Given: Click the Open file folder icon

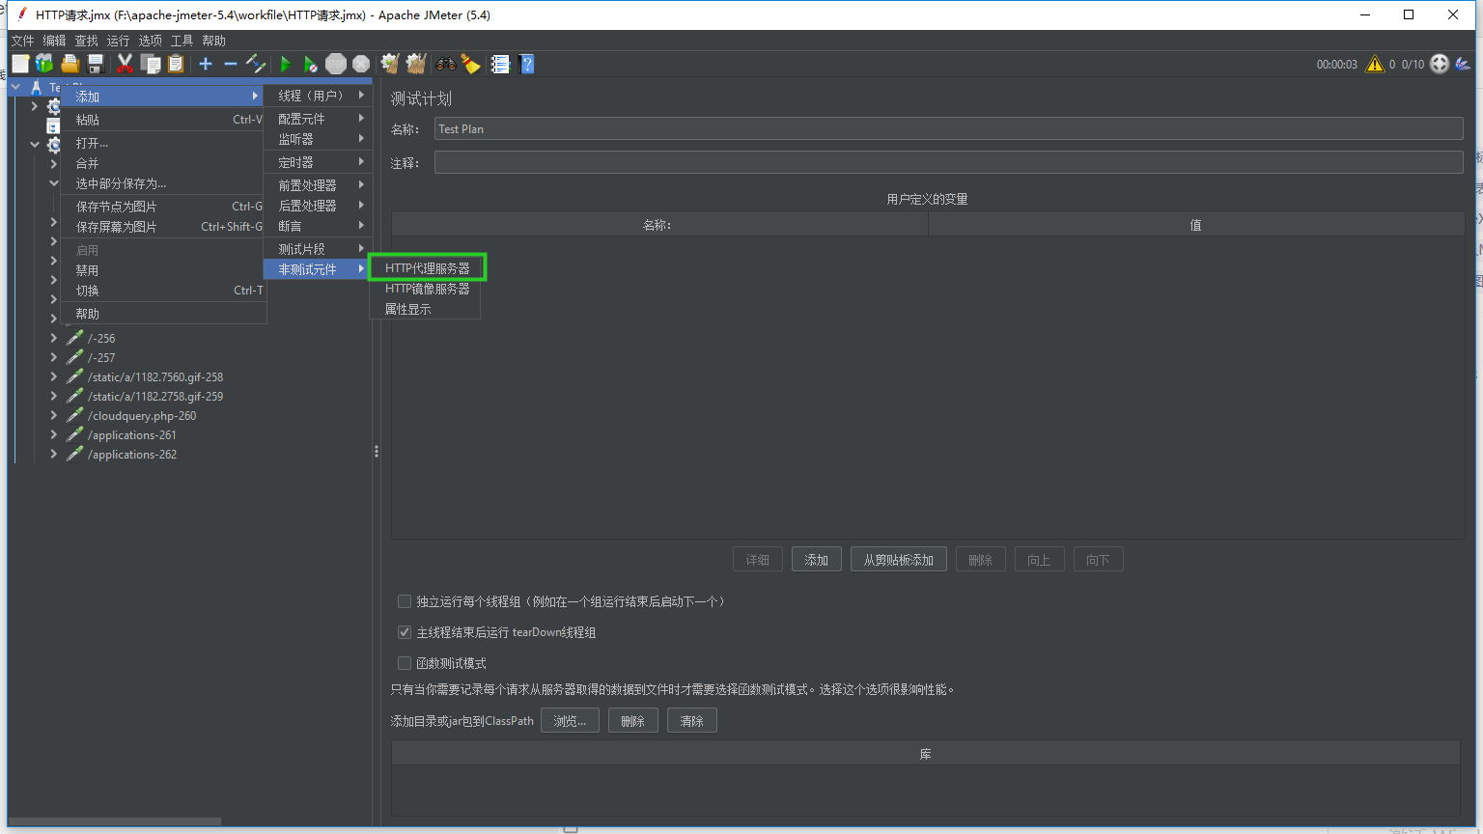Looking at the screenshot, I should (x=70, y=64).
